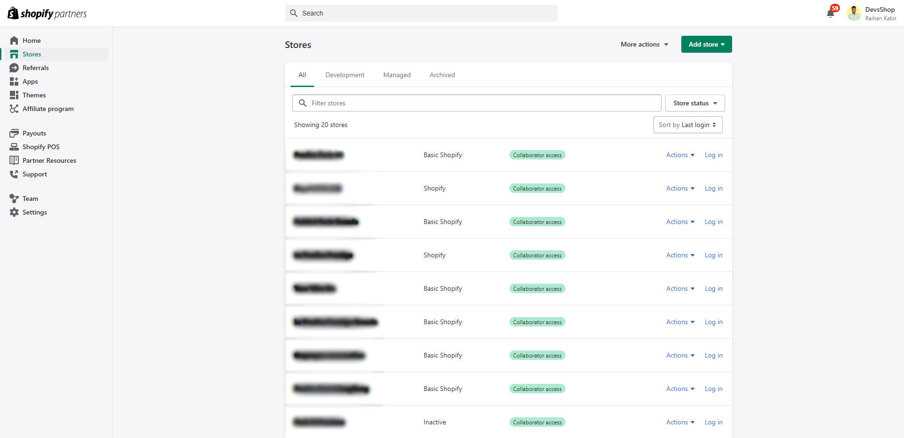Image resolution: width=904 pixels, height=438 pixels.
Task: Expand the More actions menu
Action: coord(644,44)
